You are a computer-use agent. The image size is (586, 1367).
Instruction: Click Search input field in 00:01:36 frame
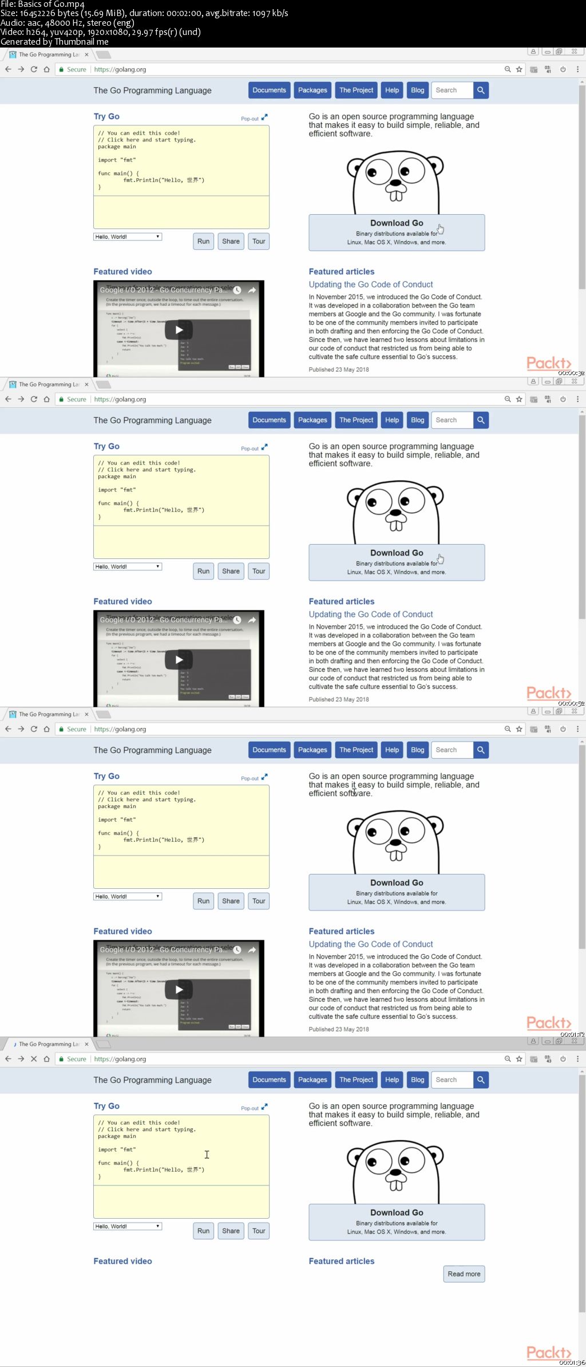[x=453, y=1080]
